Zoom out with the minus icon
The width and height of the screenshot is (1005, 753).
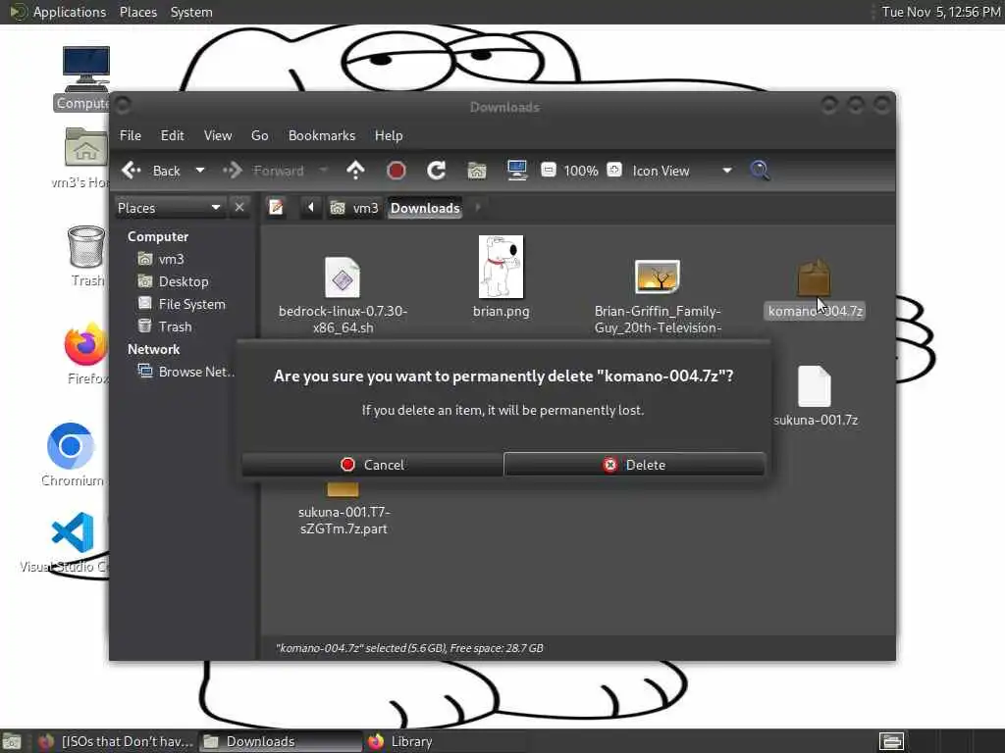coord(548,170)
